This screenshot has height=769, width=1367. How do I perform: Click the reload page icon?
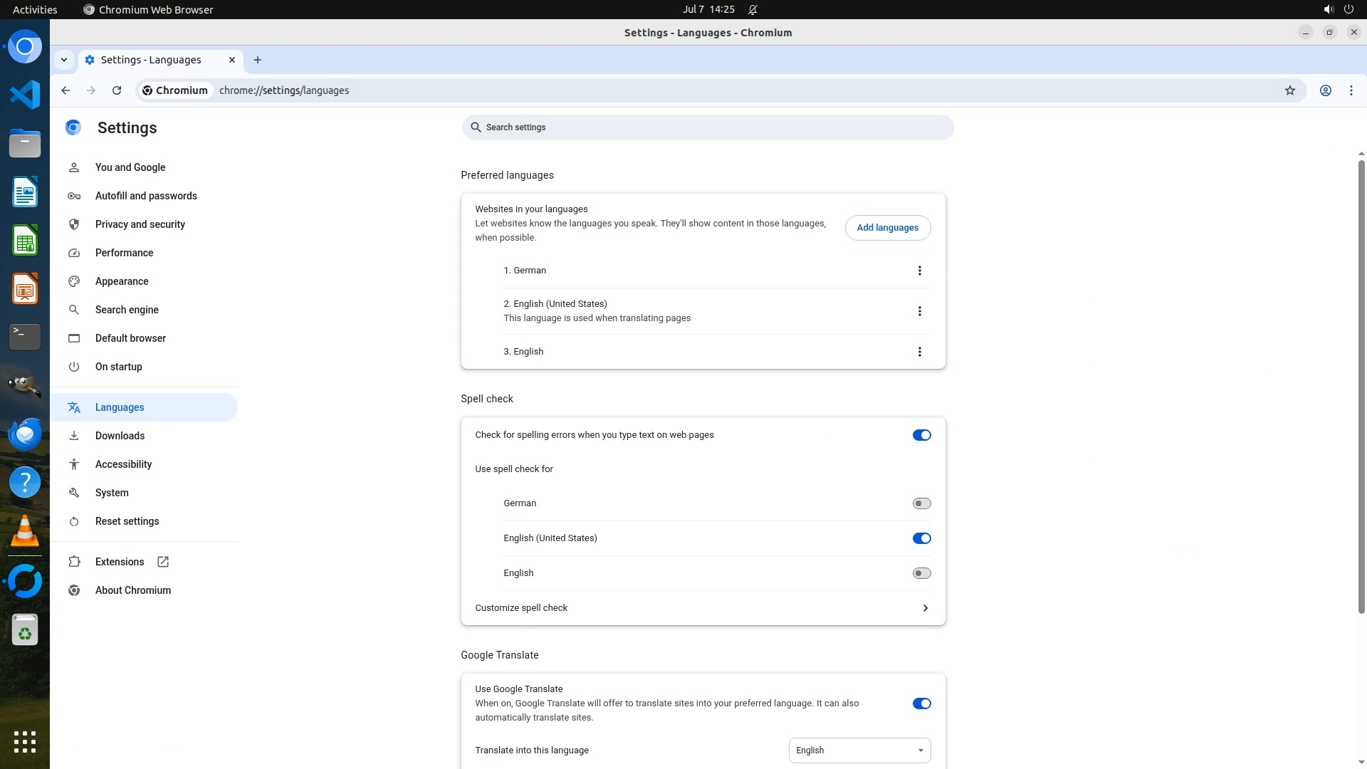[x=117, y=90]
